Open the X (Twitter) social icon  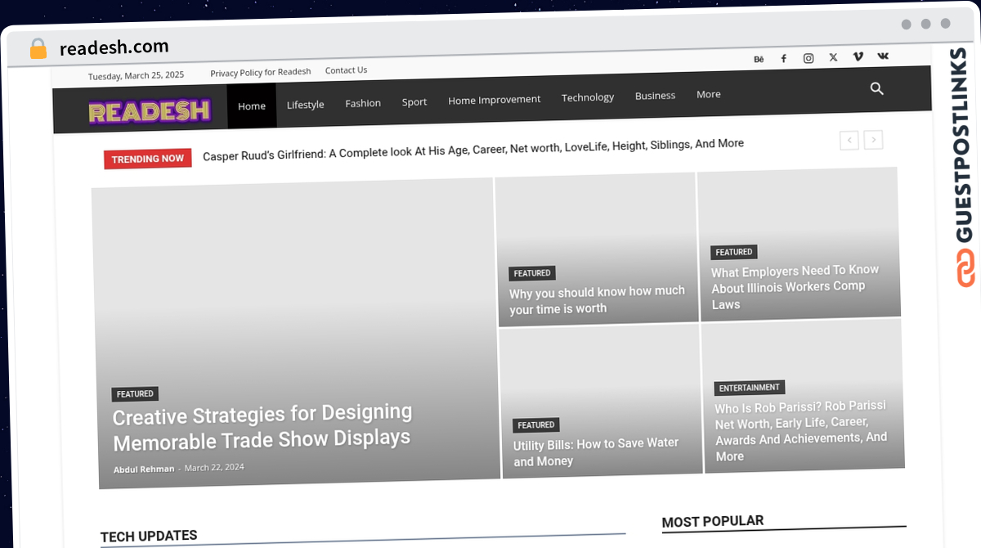click(833, 57)
